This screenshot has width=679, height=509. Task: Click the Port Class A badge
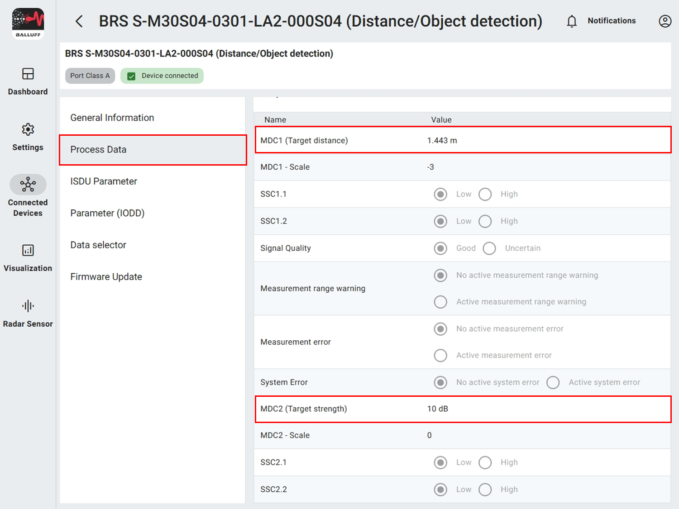[x=90, y=76]
